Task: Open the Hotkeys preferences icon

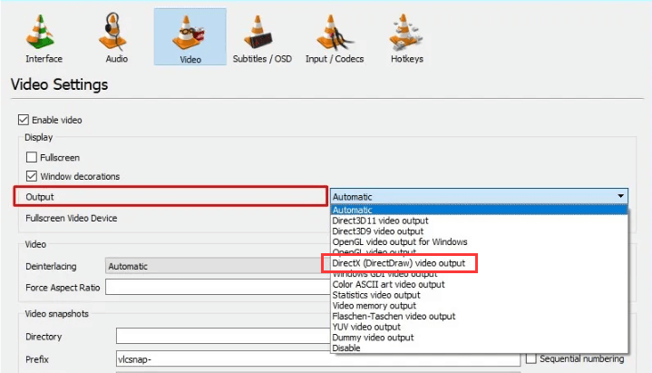Action: coord(405,32)
